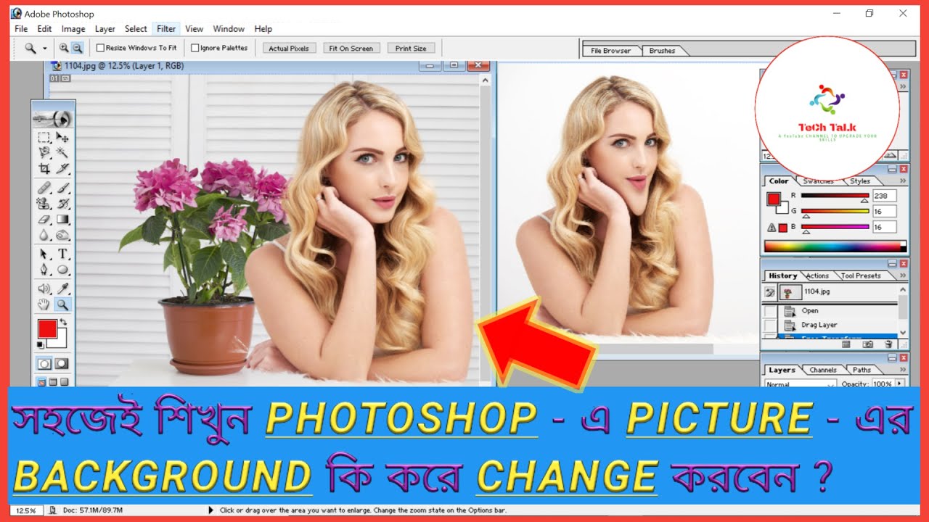Pick the Eyedropper tool
The image size is (929, 522).
click(62, 289)
